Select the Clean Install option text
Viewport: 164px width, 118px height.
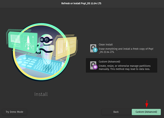(x=106, y=44)
